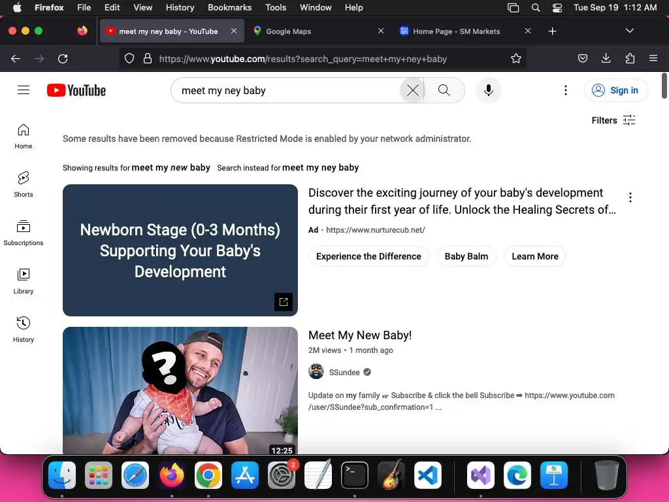Switch to the SM Markets tab
Image resolution: width=669 pixels, height=502 pixels.
(465, 31)
